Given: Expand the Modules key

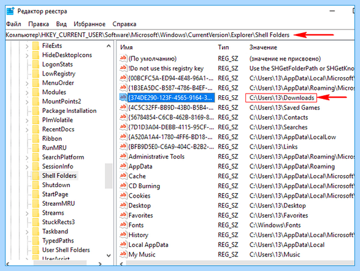Looking at the screenshot, I should pos(27,93).
